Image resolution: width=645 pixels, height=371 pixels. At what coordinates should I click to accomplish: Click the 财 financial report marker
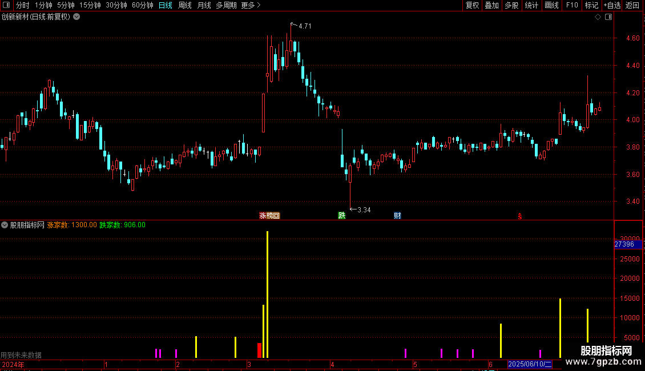tap(397, 216)
